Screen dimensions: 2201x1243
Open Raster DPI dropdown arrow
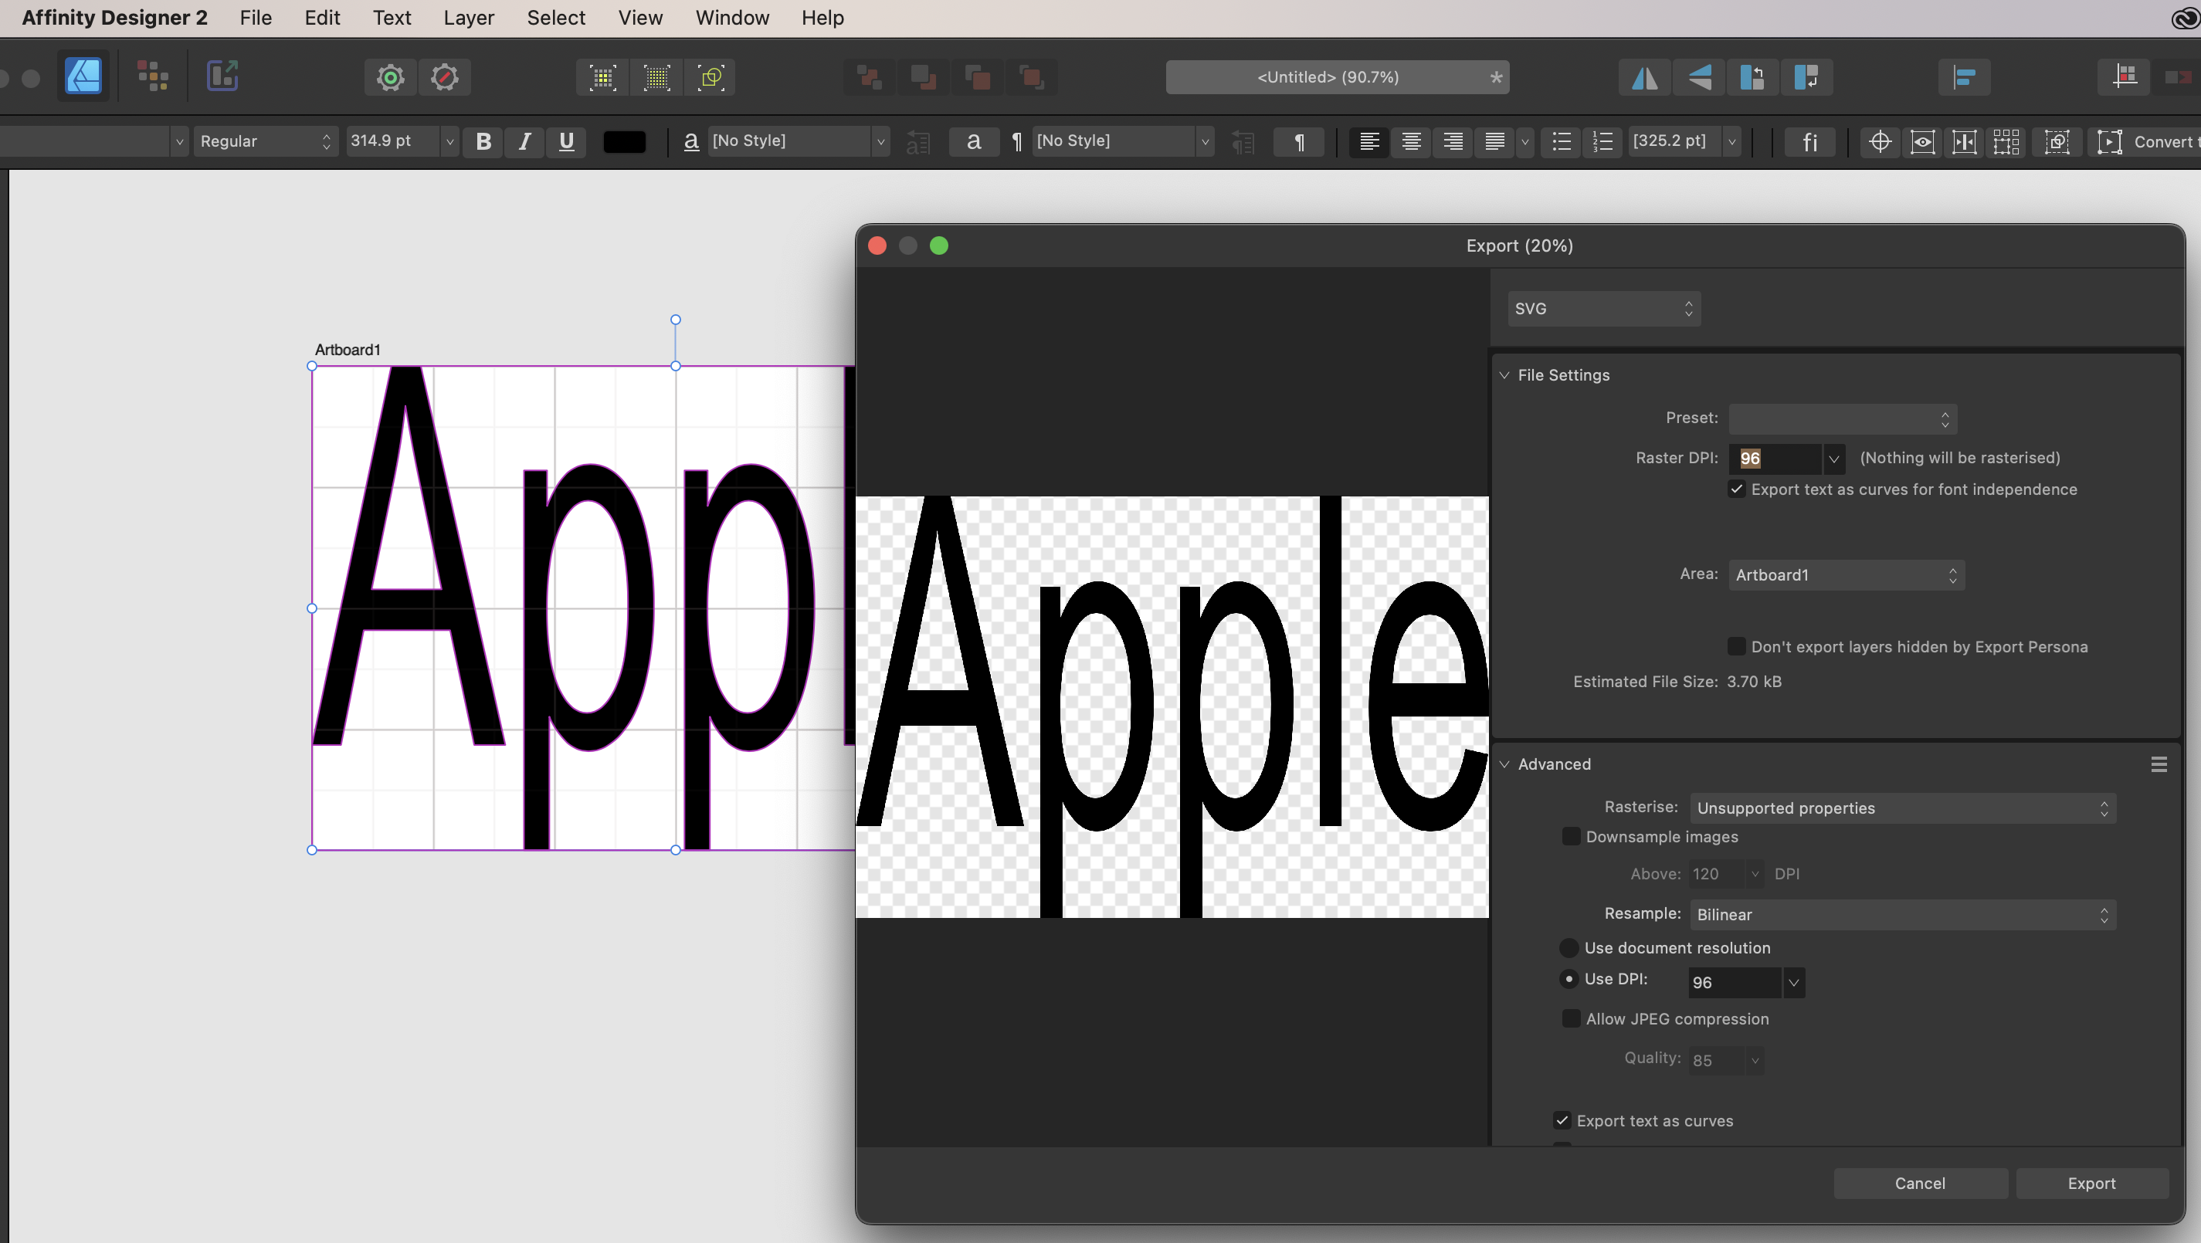point(1833,459)
